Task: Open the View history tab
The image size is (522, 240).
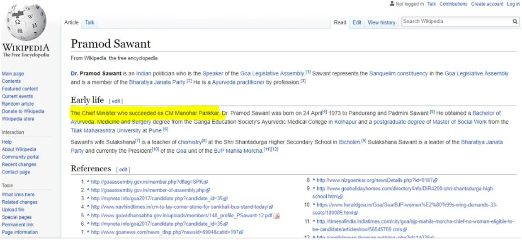Action: pyautogui.click(x=381, y=22)
